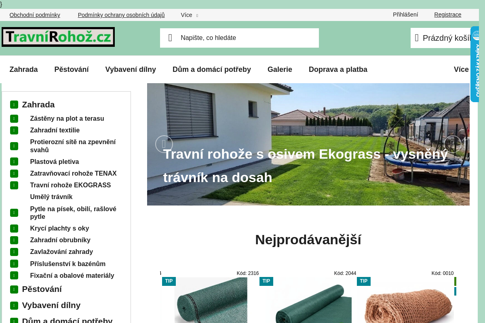Open Zahrada main menu item

click(23, 69)
